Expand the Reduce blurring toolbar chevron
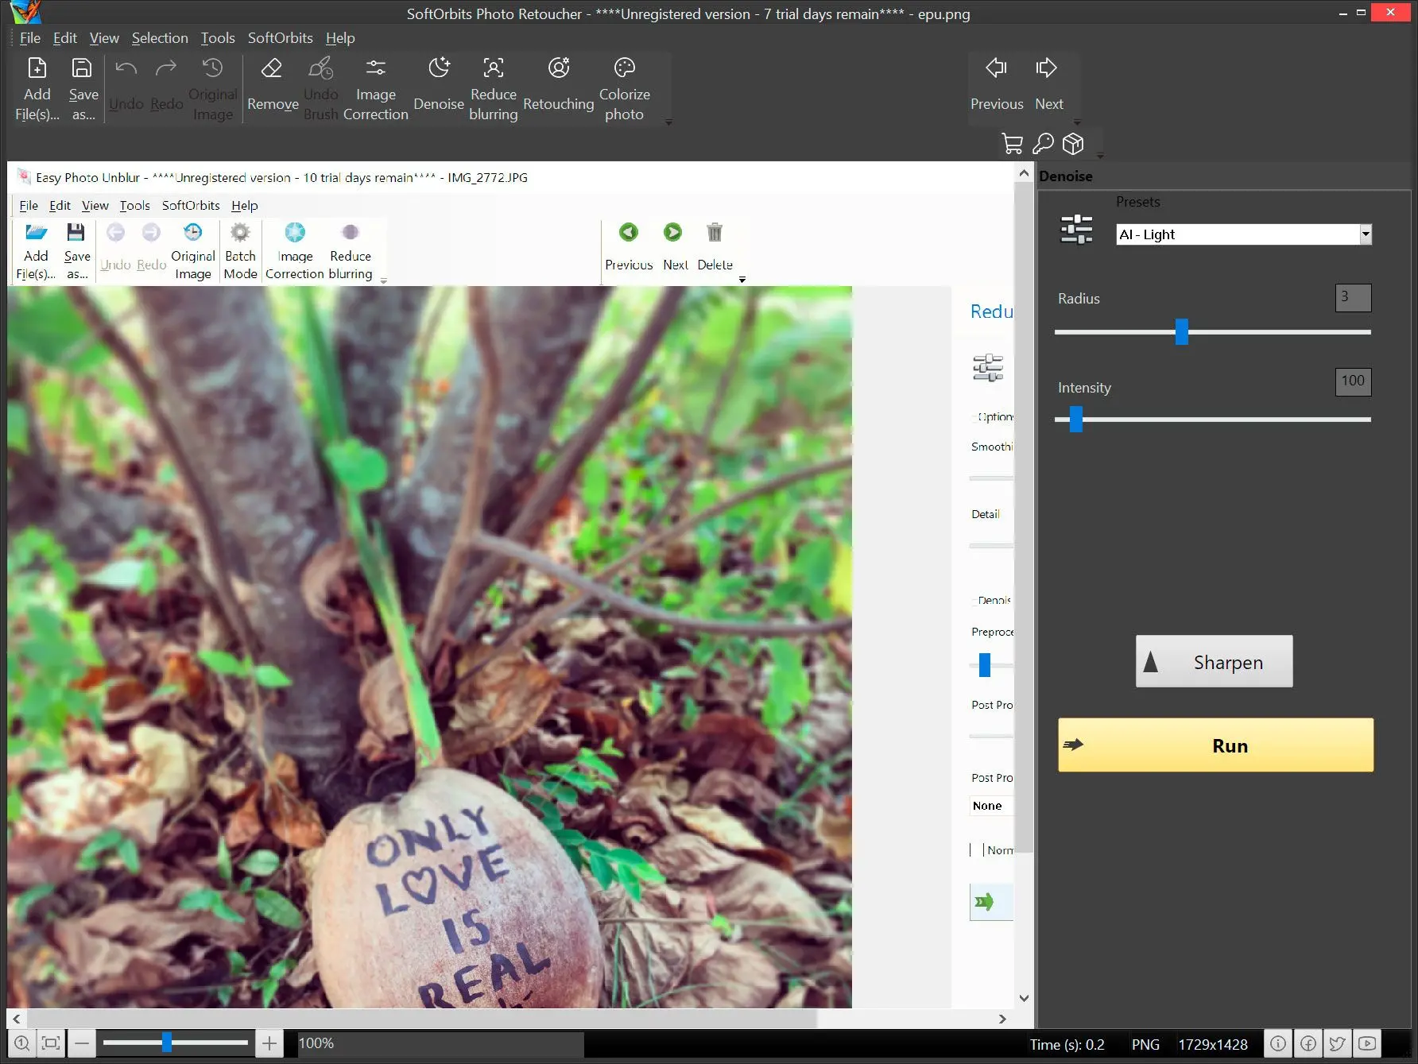Screen dimensions: 1418x1064 pyautogui.click(x=383, y=280)
